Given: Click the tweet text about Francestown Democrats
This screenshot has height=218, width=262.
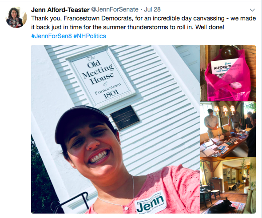Looking at the screenshot, I should pyautogui.click(x=143, y=23).
